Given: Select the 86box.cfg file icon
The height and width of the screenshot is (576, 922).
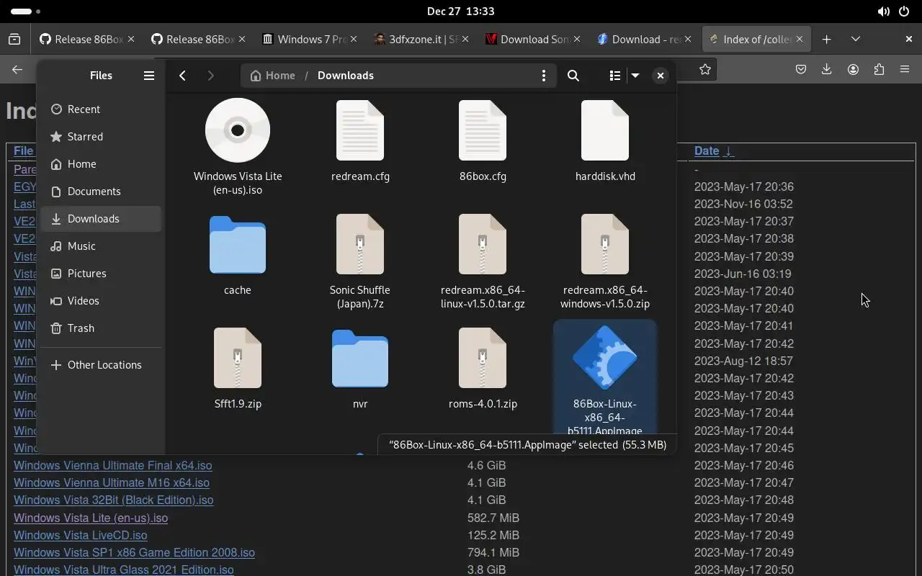Looking at the screenshot, I should [483, 130].
